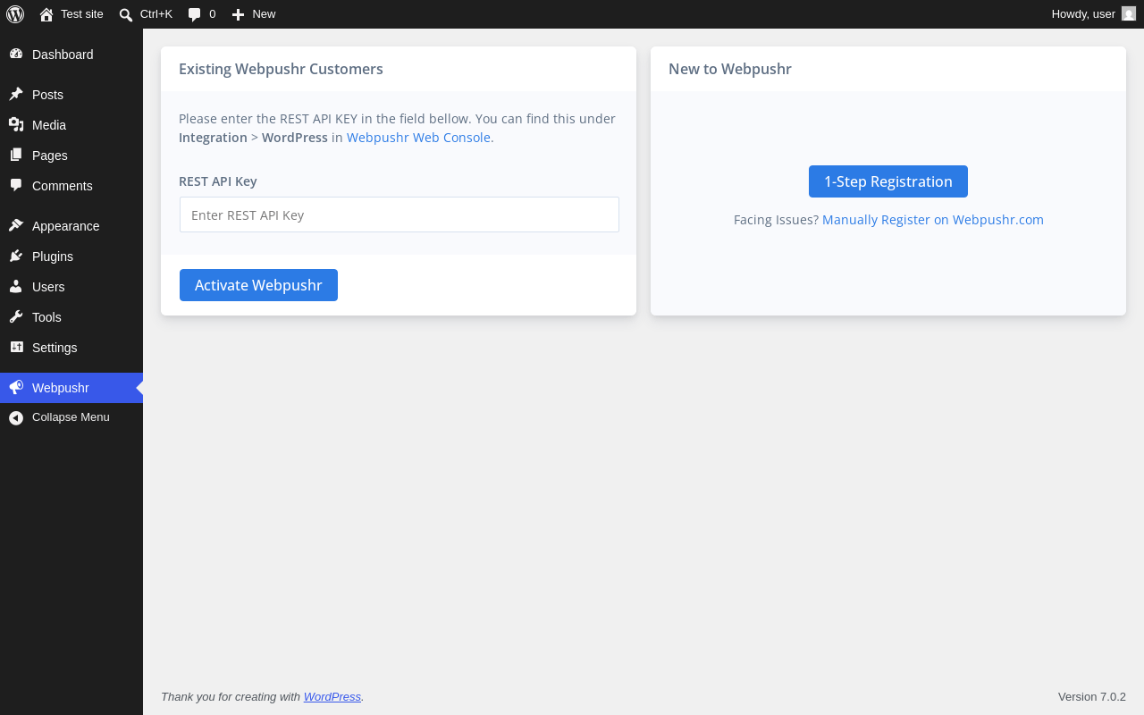Click the Pages icon in sidebar
The width and height of the screenshot is (1144, 715).
tap(16, 156)
